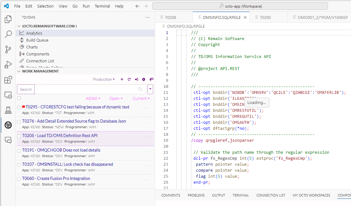The width and height of the screenshot is (351, 206).
Task: Refresh the Work Management list
Action: 129,79
